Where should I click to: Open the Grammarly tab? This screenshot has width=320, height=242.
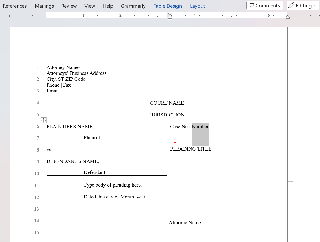click(x=133, y=6)
